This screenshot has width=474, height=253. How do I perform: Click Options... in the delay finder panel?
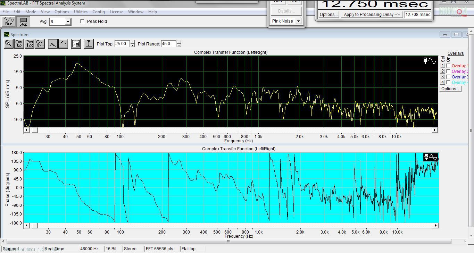(x=329, y=15)
